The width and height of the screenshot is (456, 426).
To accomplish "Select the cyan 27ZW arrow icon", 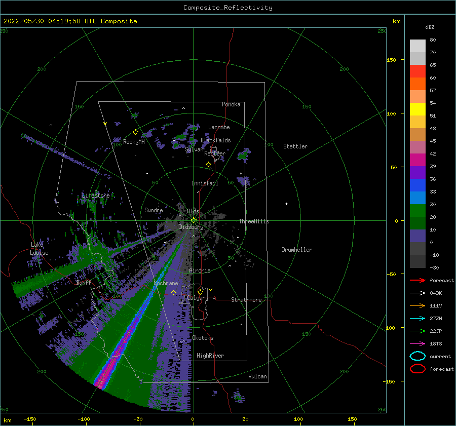I will (417, 319).
